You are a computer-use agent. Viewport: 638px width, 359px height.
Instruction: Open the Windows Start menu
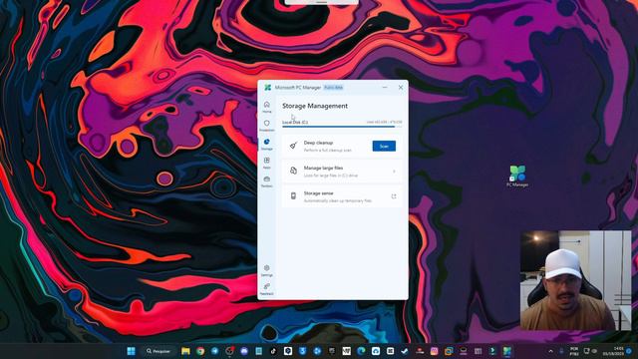click(131, 351)
